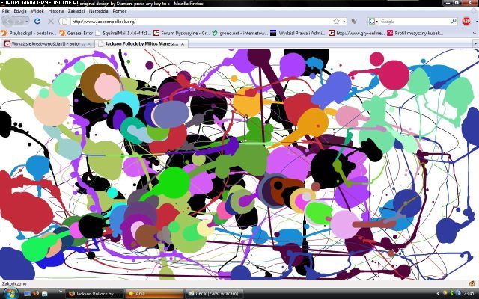Click the Adblock Plus ABP icon
479x299 pixels.
pos(466,22)
